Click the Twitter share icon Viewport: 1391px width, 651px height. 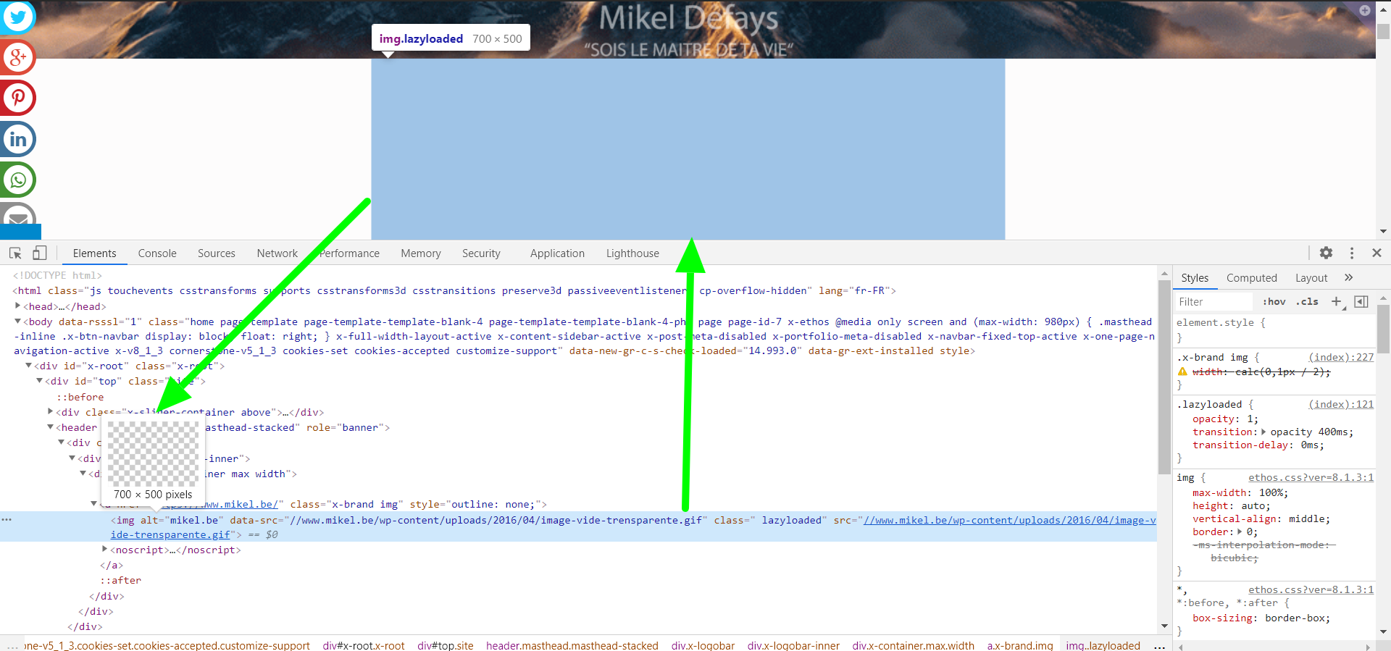pyautogui.click(x=18, y=17)
